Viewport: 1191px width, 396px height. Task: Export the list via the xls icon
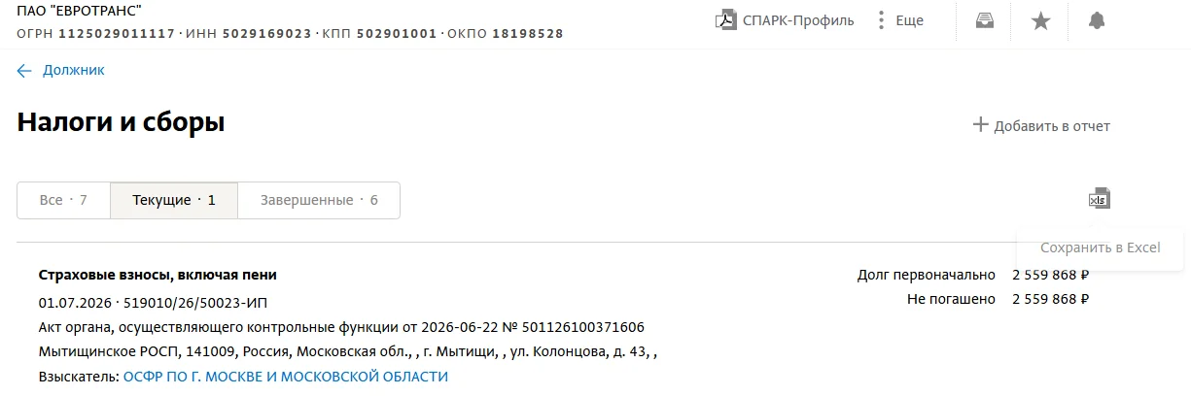1100,198
